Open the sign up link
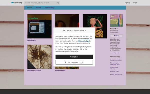Viewport: 150px width, 94px height. 127,3
